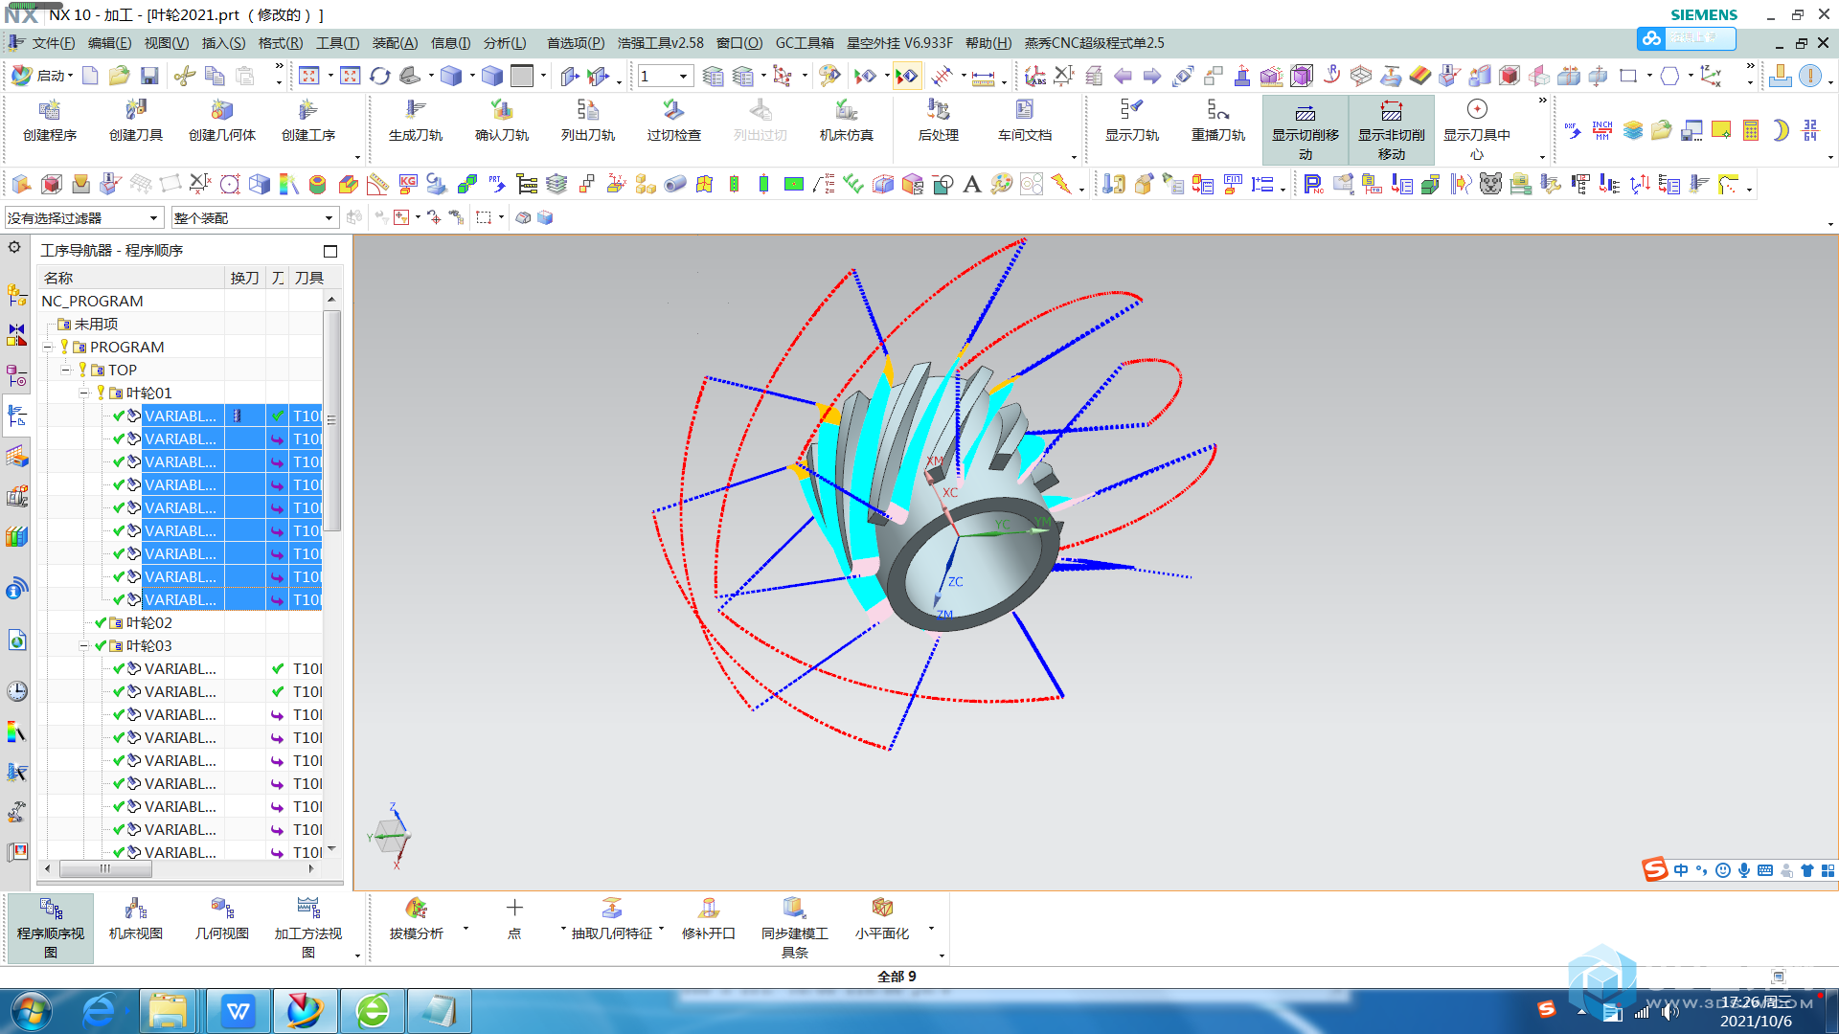
Task: Click the calculator icon in right toolbar
Action: 1751,130
